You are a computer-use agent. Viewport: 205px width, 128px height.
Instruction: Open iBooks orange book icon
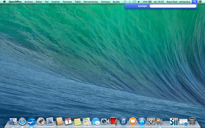(x=133, y=121)
